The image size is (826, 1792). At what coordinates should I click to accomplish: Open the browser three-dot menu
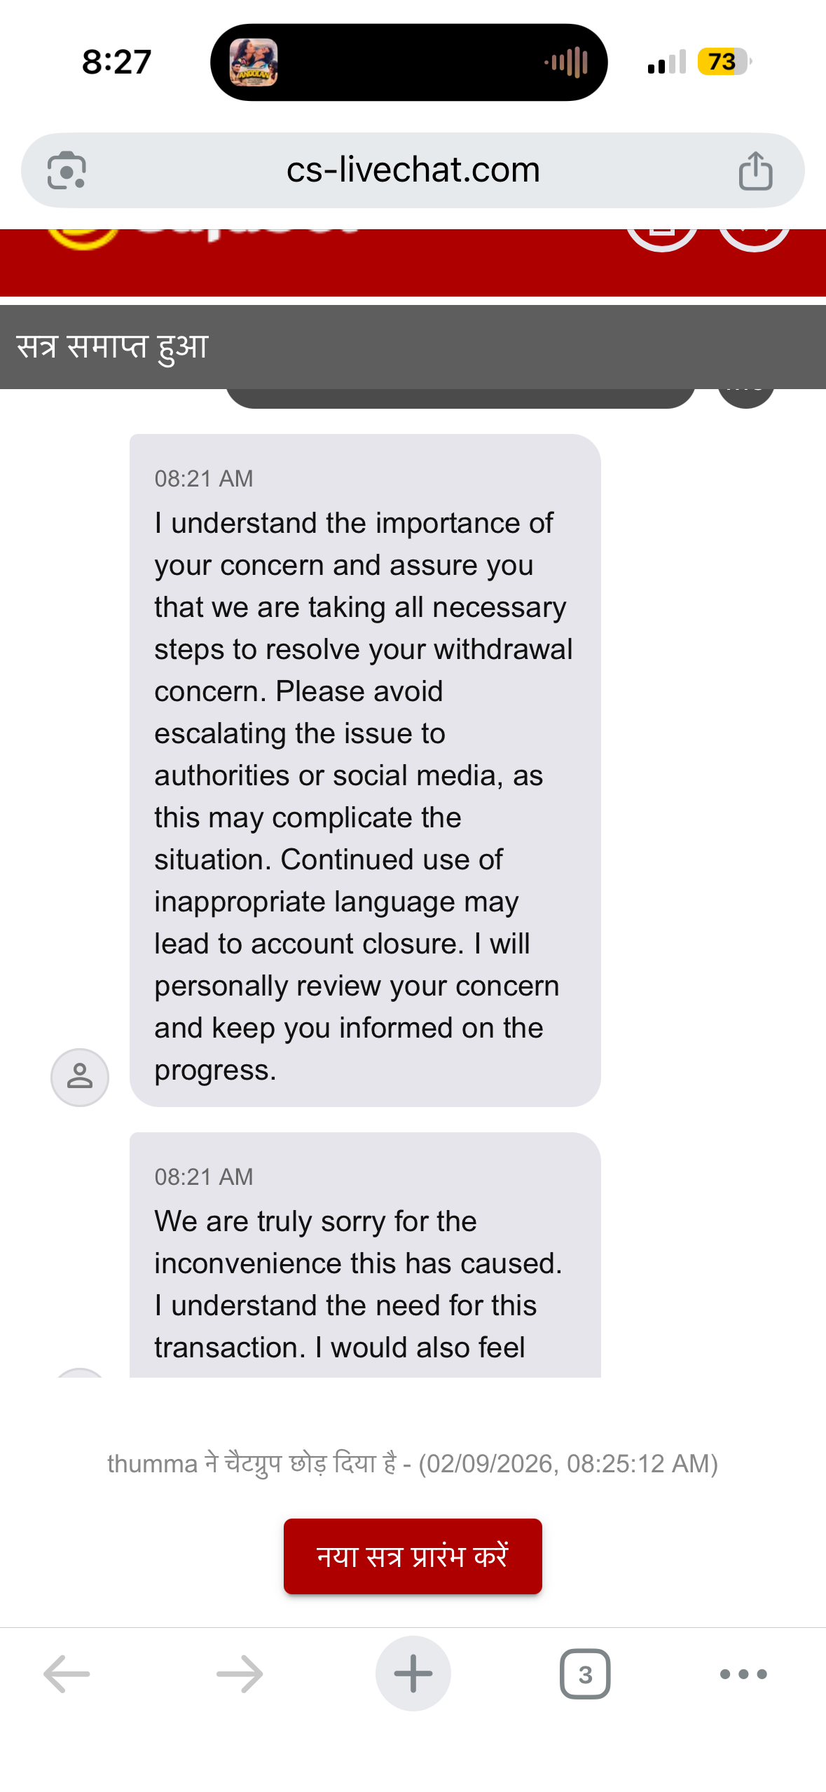coord(743,1674)
